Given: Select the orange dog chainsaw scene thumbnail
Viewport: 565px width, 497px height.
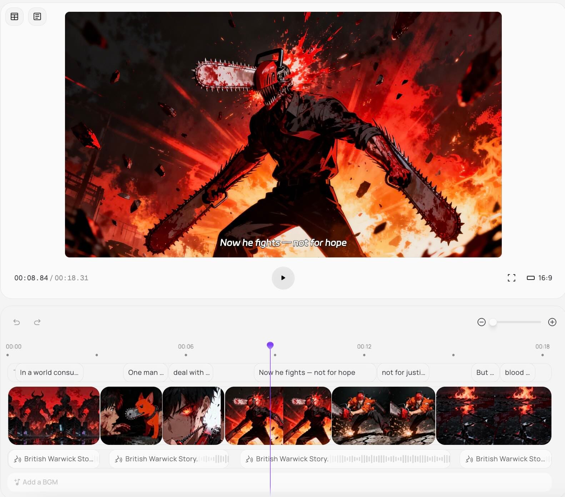Looking at the screenshot, I should click(x=131, y=416).
